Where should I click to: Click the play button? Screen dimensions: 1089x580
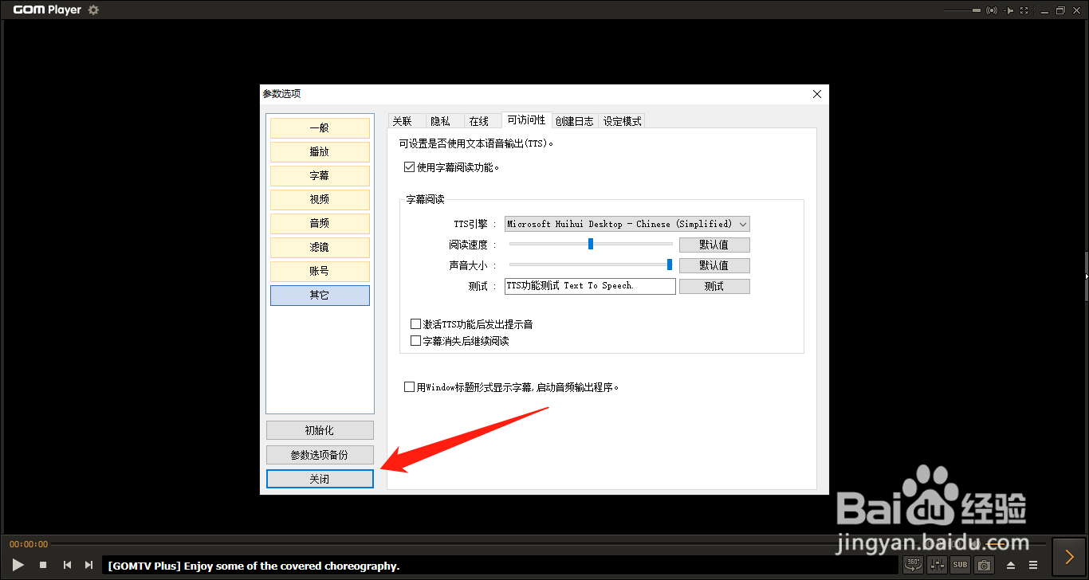(18, 565)
